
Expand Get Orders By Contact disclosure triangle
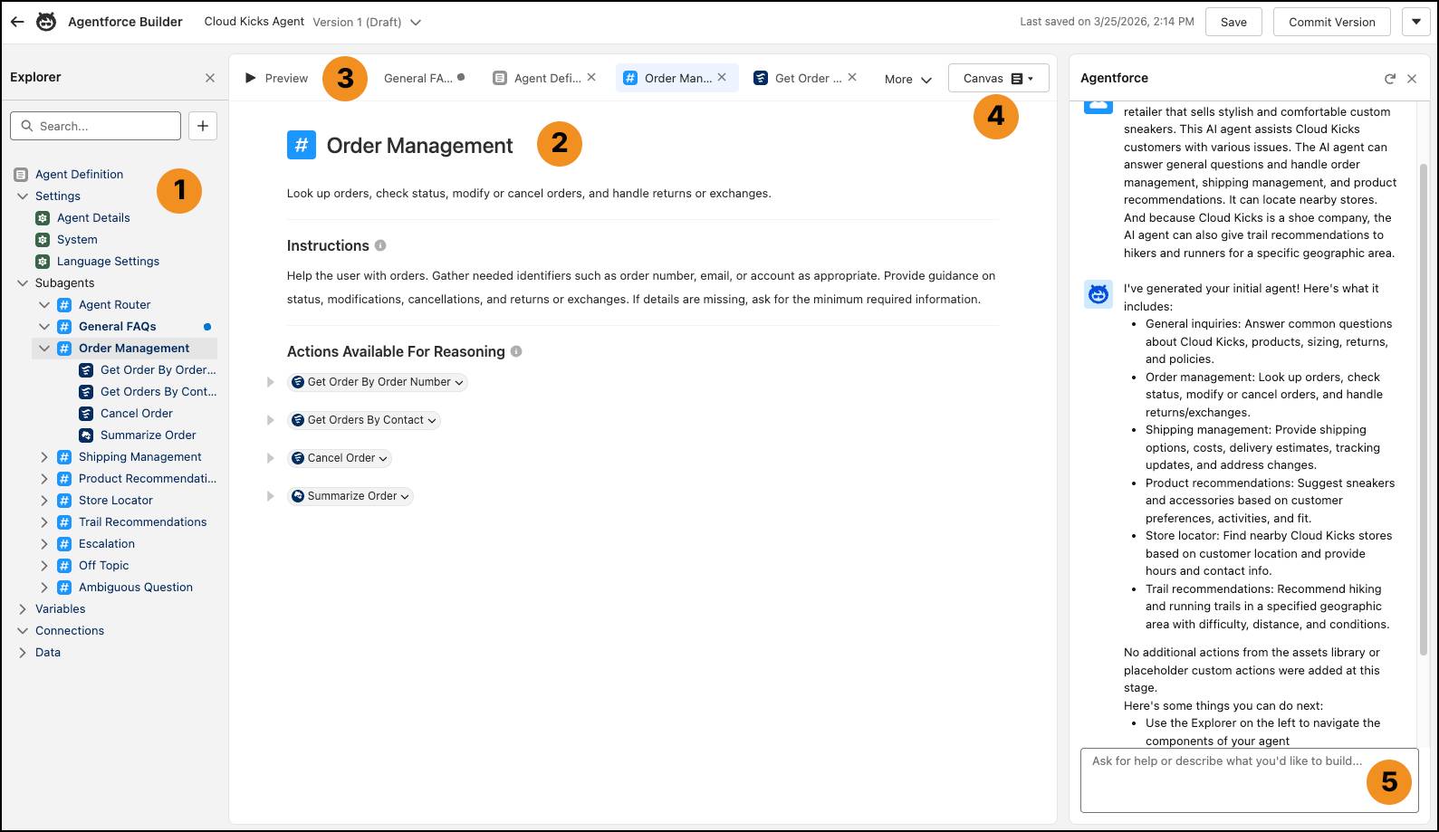click(x=270, y=420)
